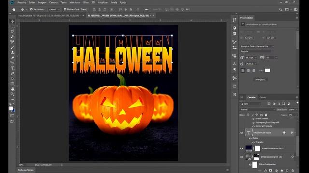Toggle visibility of Sobreposição de Degradê effect
The image size is (309, 173).
pos(253,123)
